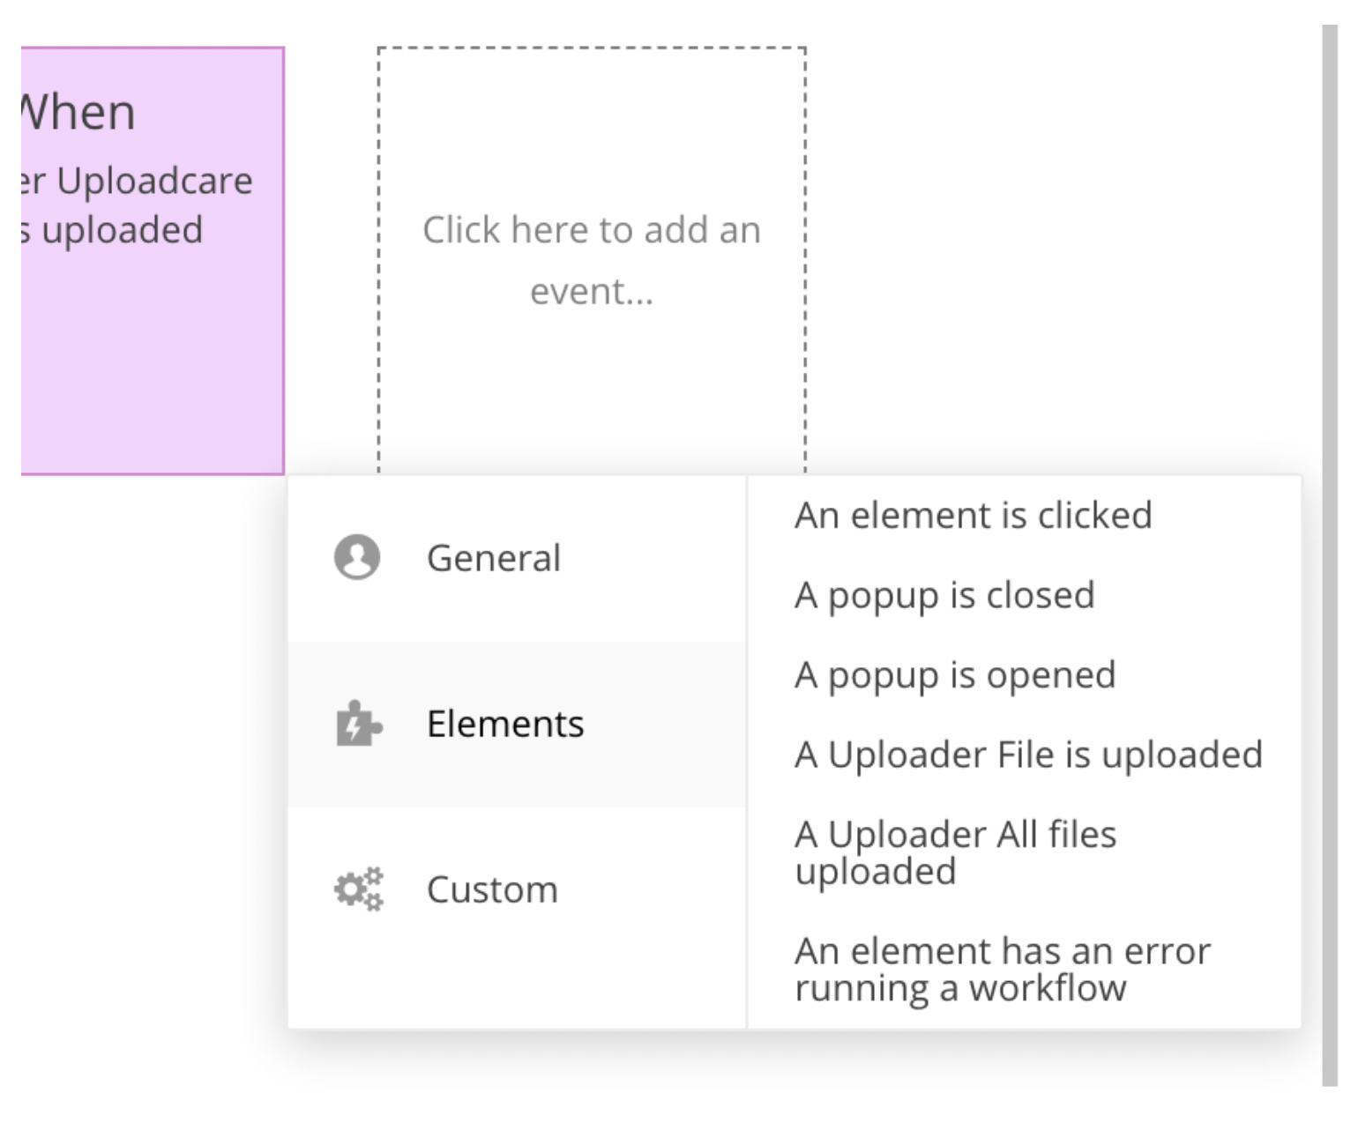Click the Custom gears icon
Screen dimensions: 1358x1123
pyautogui.click(x=359, y=889)
